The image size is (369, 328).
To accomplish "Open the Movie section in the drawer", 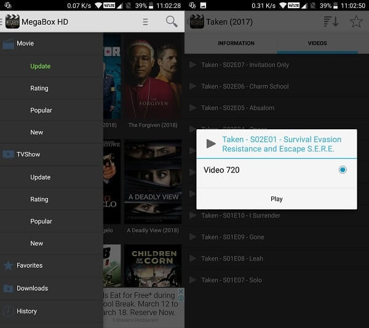I will pyautogui.click(x=52, y=44).
